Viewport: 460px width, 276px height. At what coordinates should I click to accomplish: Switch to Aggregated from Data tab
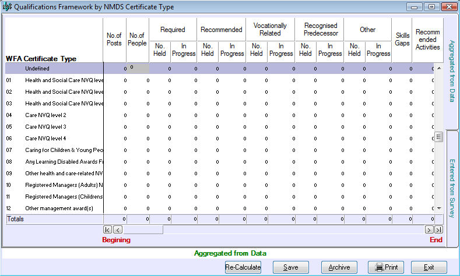coord(452,72)
